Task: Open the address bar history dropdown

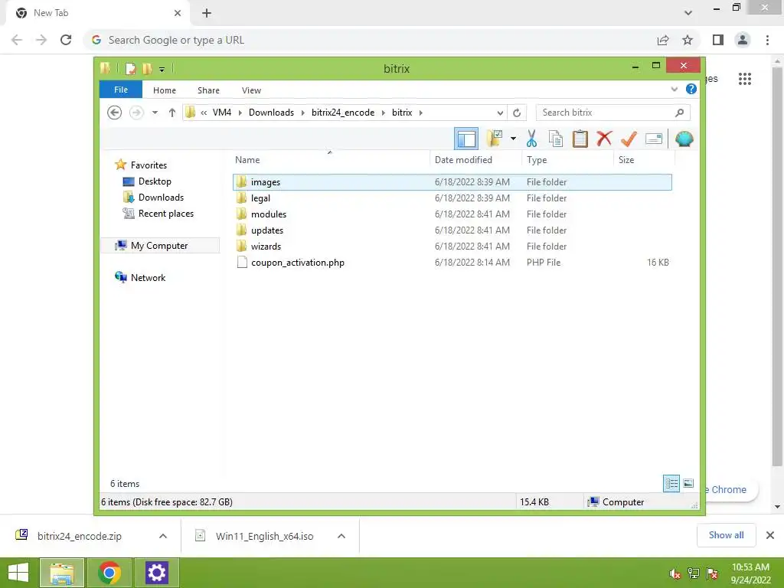Action: coord(500,113)
